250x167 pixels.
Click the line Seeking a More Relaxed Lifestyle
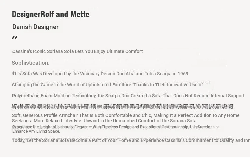coord(47,121)
